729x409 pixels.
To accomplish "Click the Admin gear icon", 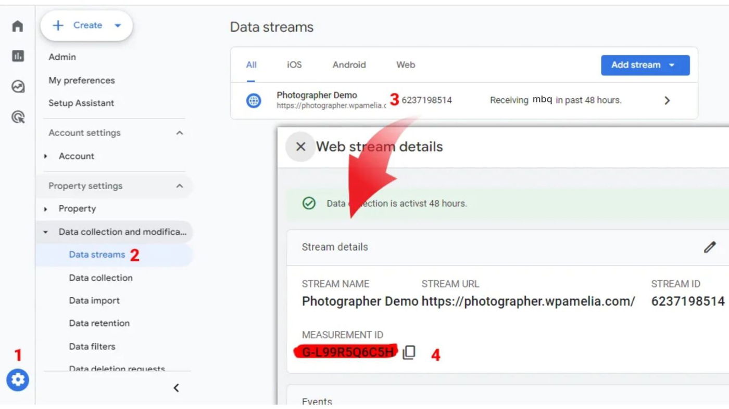I will pyautogui.click(x=18, y=380).
